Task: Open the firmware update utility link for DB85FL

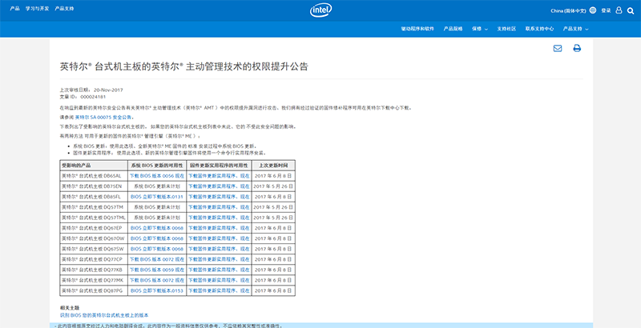Action: pyautogui.click(x=219, y=197)
